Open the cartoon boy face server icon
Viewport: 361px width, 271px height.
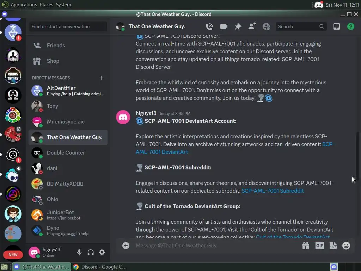pyautogui.click(x=13, y=214)
